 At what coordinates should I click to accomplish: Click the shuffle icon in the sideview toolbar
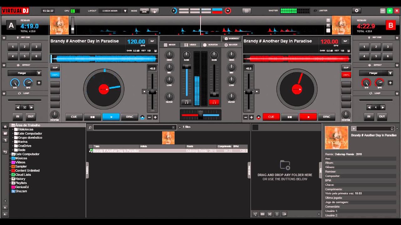coord(270,214)
